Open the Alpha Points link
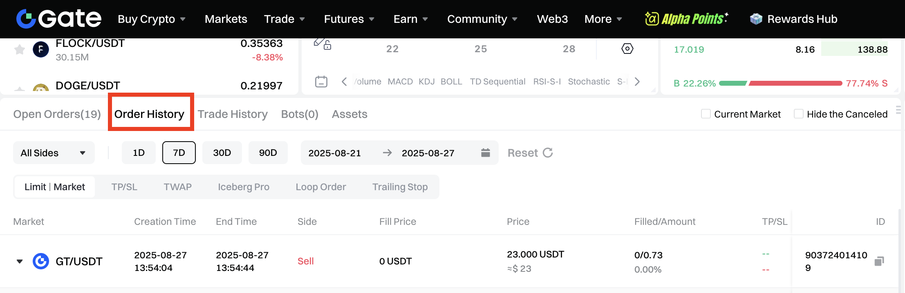The height and width of the screenshot is (293, 905). coord(687,19)
